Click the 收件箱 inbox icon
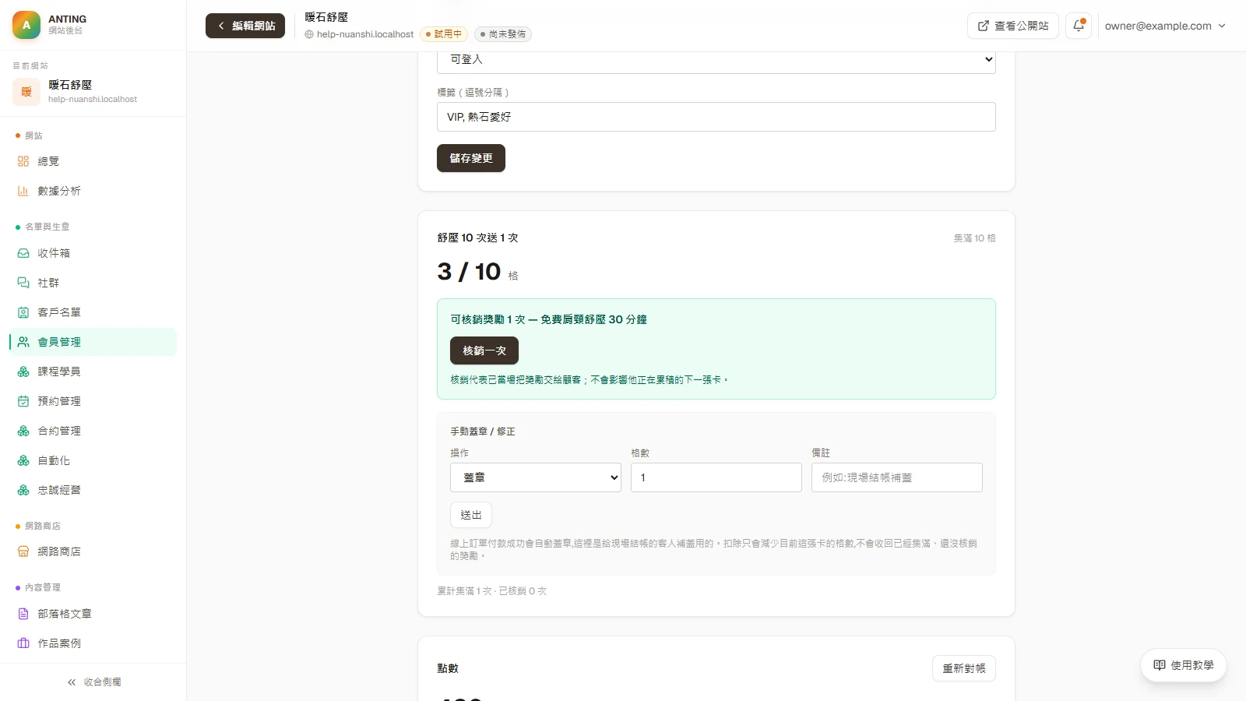The image size is (1246, 701). tap(23, 253)
